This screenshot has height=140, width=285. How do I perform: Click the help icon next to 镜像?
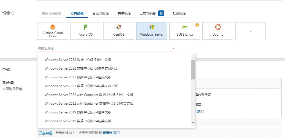click(13, 13)
